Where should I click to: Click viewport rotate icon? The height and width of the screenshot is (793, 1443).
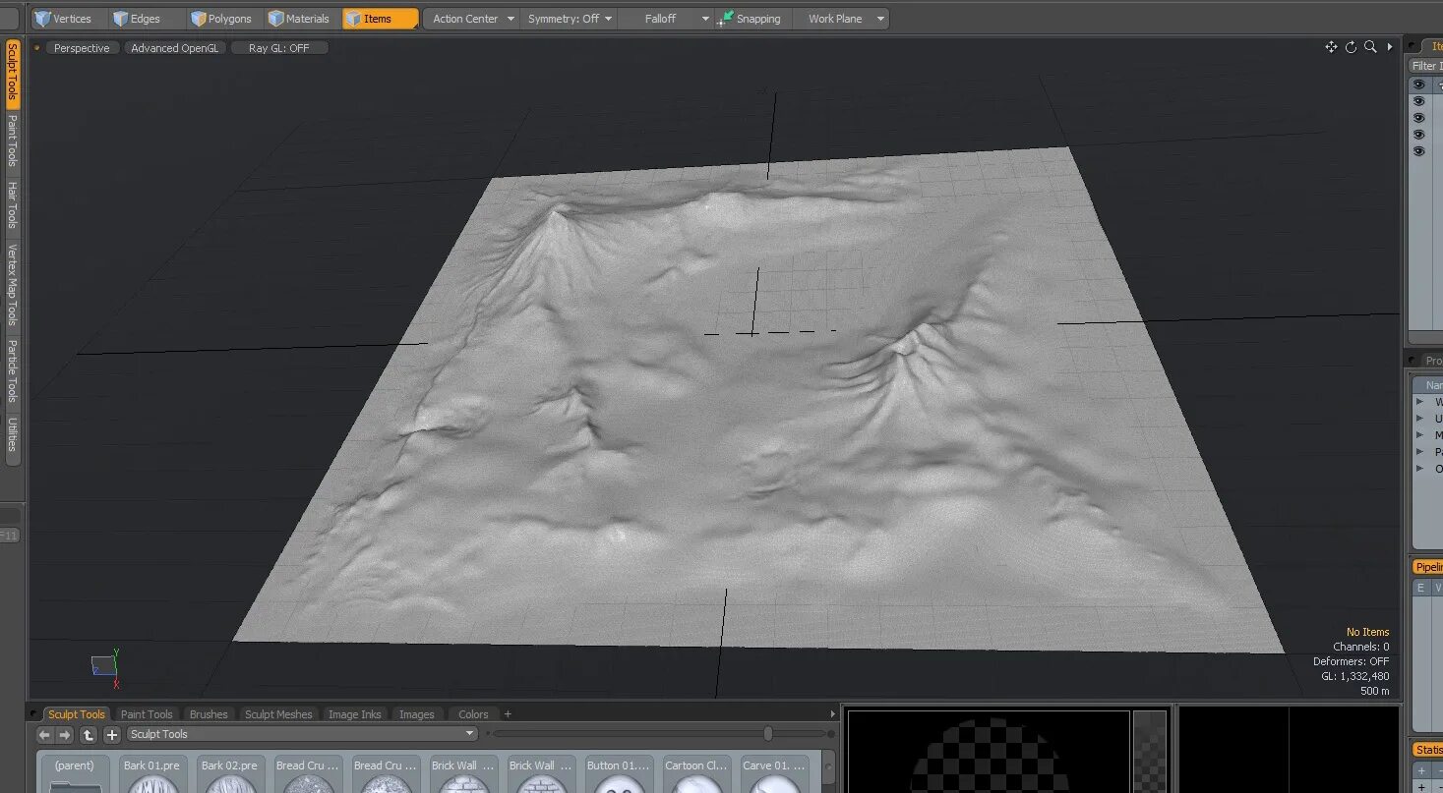(1351, 47)
